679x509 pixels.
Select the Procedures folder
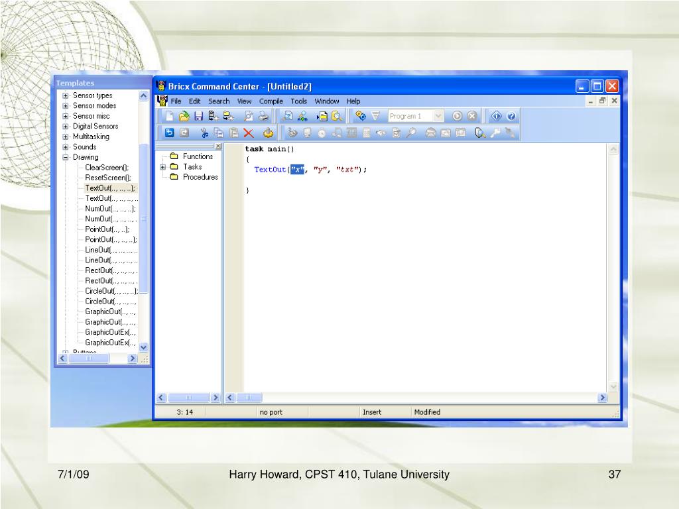pos(200,177)
